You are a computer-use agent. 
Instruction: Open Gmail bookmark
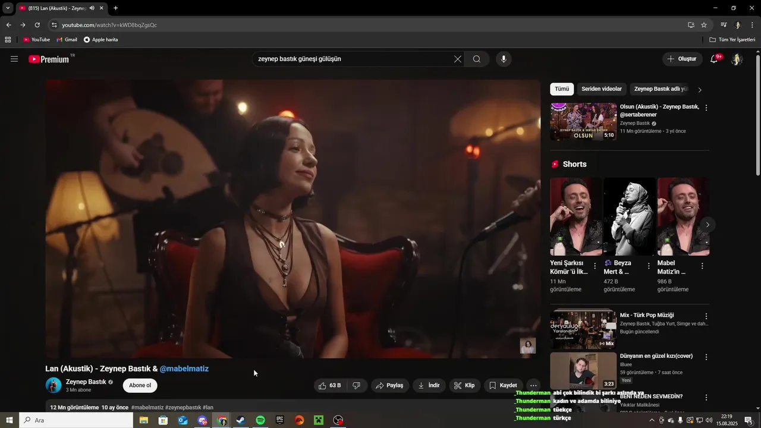(67, 40)
